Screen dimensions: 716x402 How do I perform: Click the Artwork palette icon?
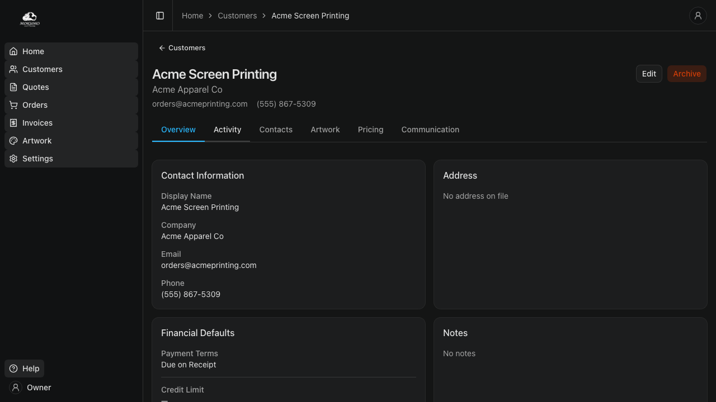[x=13, y=141]
